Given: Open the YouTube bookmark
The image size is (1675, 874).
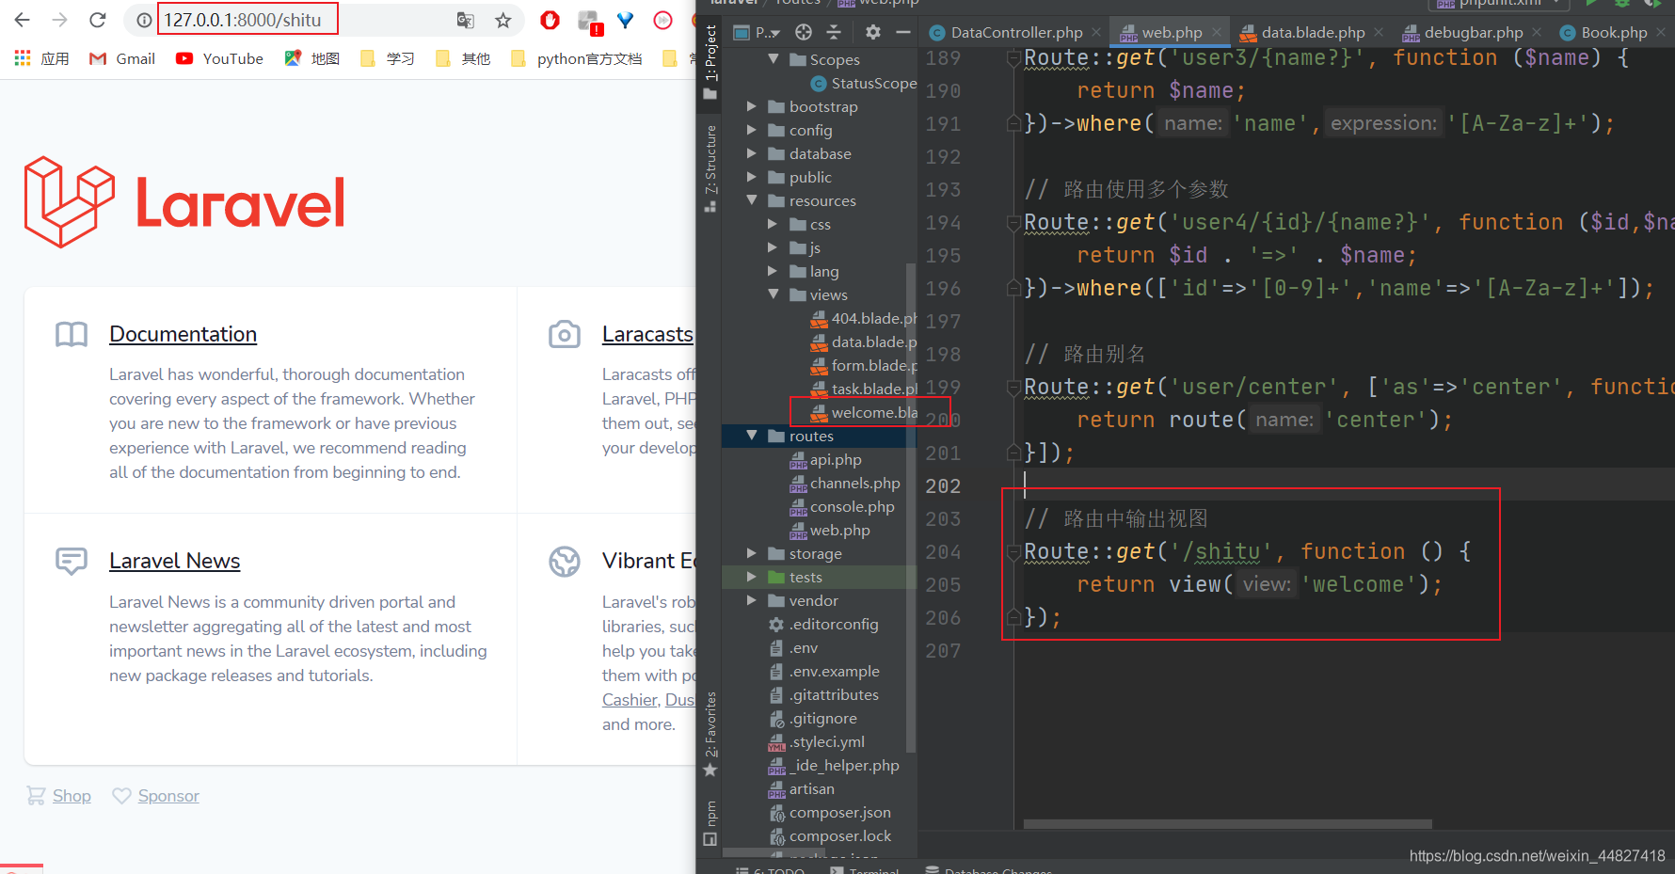Looking at the screenshot, I should pos(219,58).
